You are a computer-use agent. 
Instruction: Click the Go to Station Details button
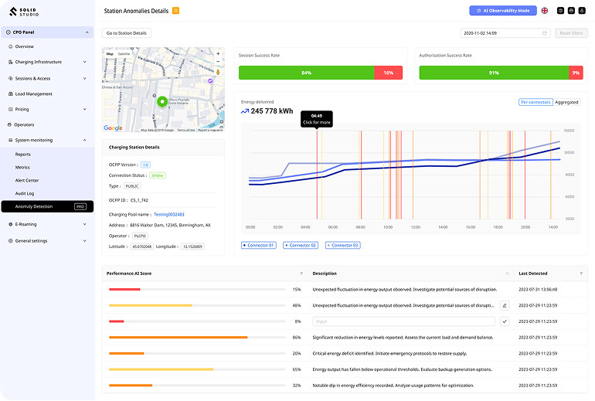(127, 33)
